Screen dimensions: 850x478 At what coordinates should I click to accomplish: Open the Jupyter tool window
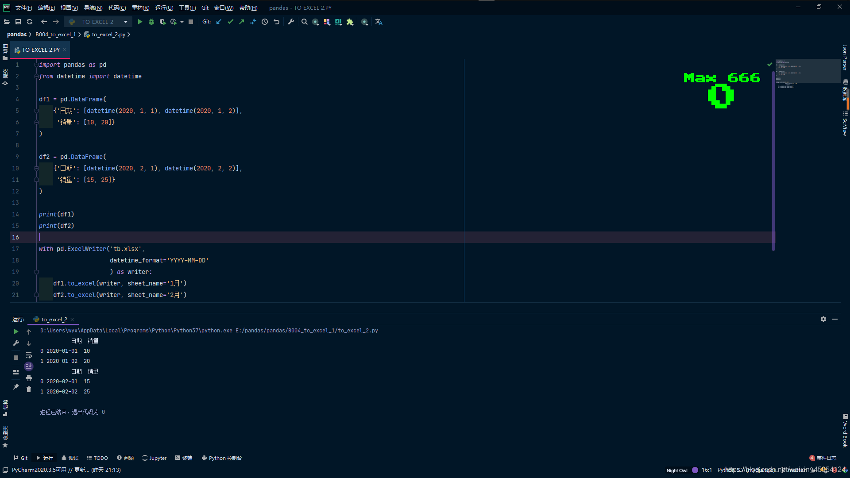coord(154,458)
